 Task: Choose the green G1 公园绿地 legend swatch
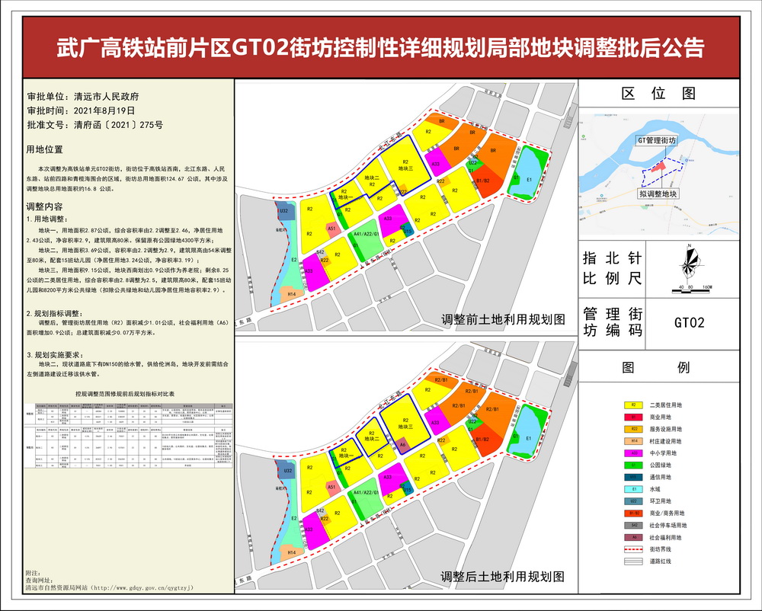click(x=634, y=465)
